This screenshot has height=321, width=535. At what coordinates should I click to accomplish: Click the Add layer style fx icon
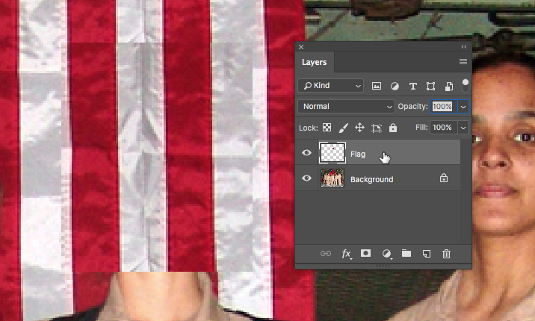[x=346, y=254]
